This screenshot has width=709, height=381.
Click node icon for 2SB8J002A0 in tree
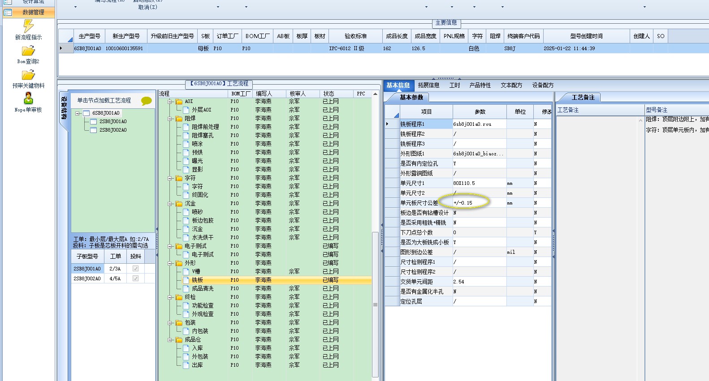point(94,130)
